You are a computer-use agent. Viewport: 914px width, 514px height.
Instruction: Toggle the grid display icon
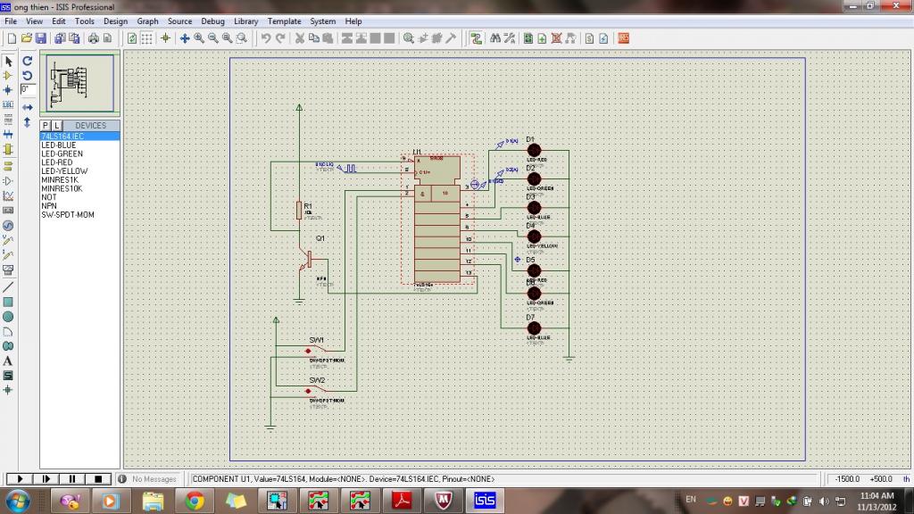[x=146, y=38]
